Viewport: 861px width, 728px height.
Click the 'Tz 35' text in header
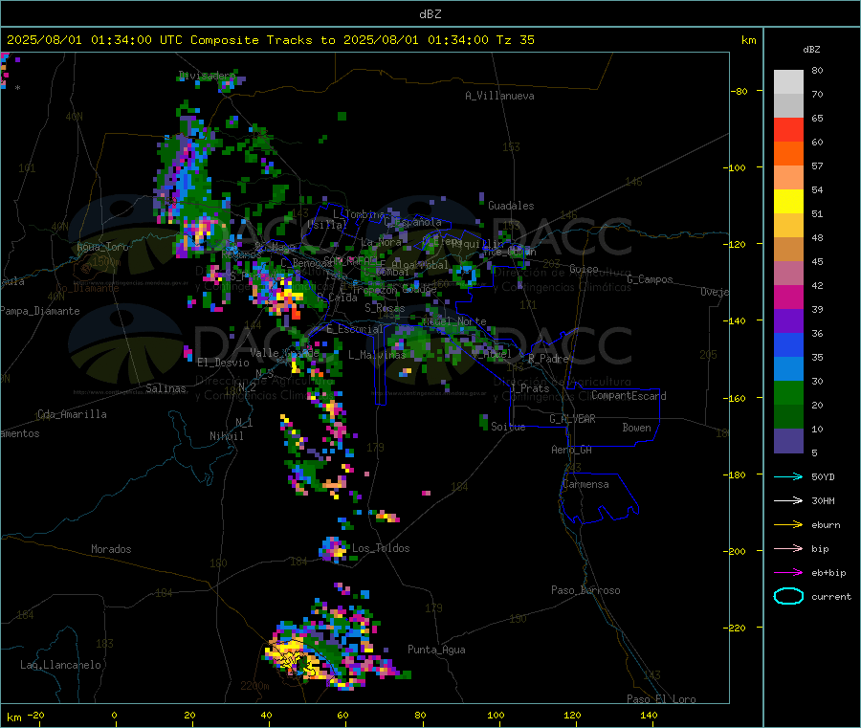point(515,40)
